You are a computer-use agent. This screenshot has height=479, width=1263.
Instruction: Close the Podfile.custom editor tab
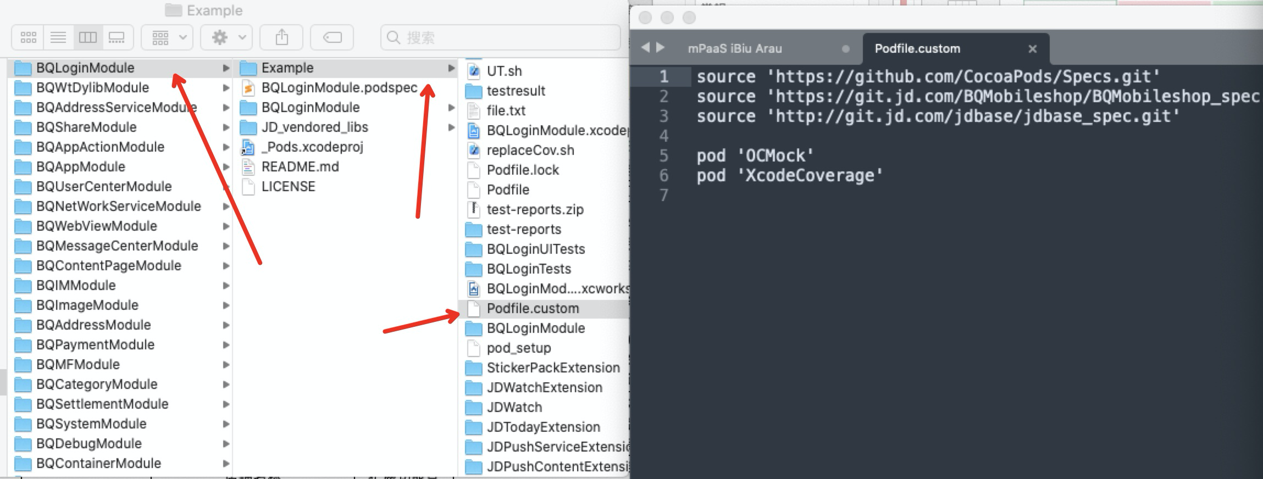(x=1033, y=49)
